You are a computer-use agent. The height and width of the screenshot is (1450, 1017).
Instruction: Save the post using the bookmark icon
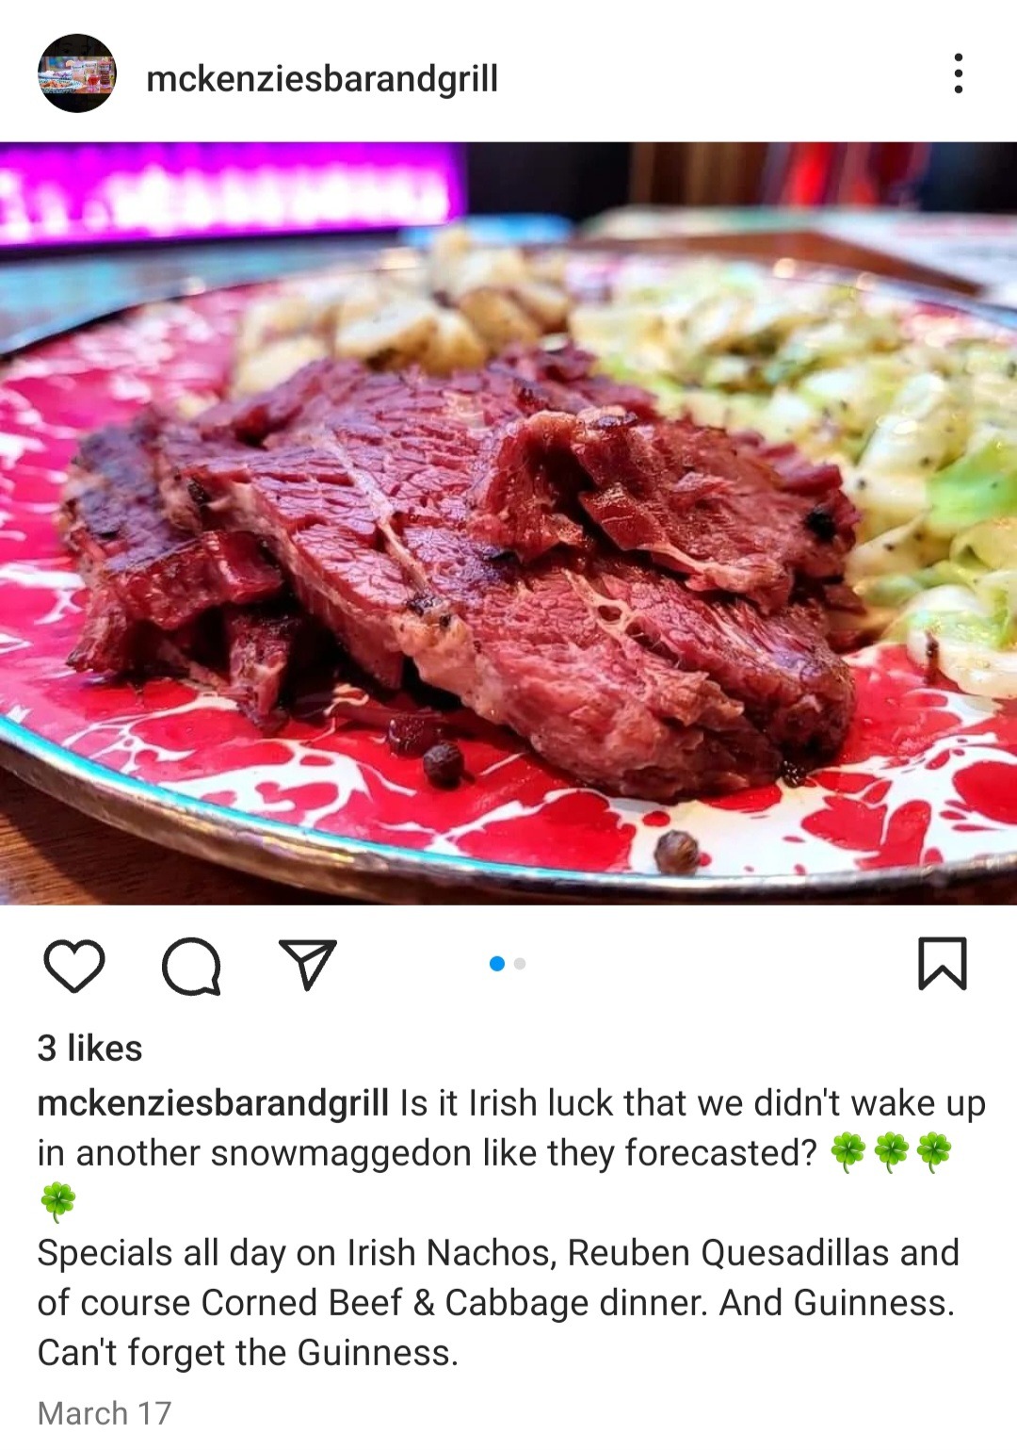pyautogui.click(x=942, y=964)
